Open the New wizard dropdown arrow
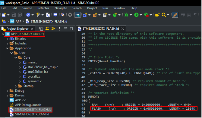Image resolution: width=202 pixels, height=118 pixels. click(x=8, y=15)
